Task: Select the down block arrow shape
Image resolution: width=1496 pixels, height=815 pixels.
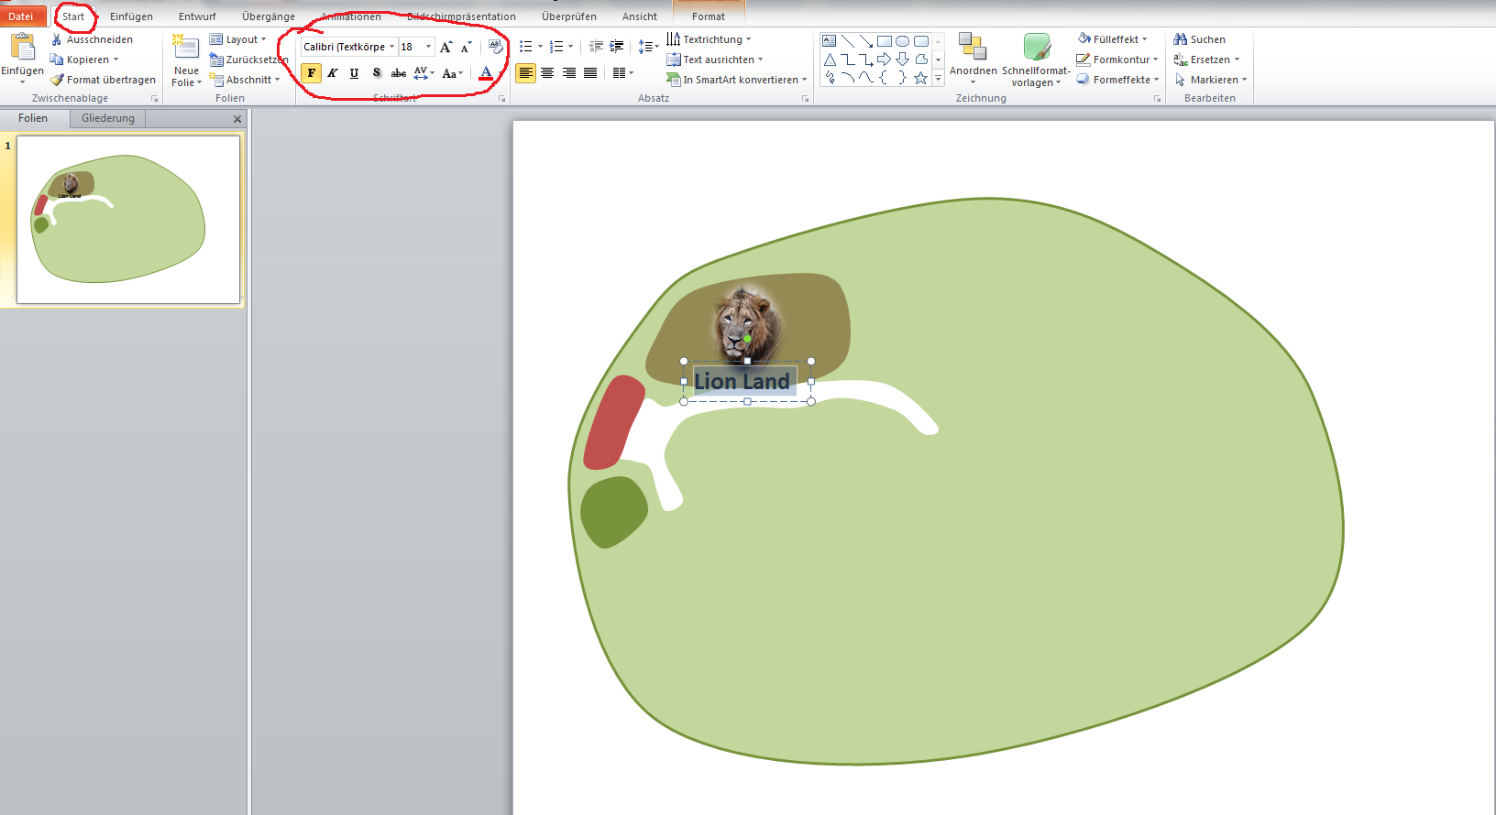Action: 903,60
